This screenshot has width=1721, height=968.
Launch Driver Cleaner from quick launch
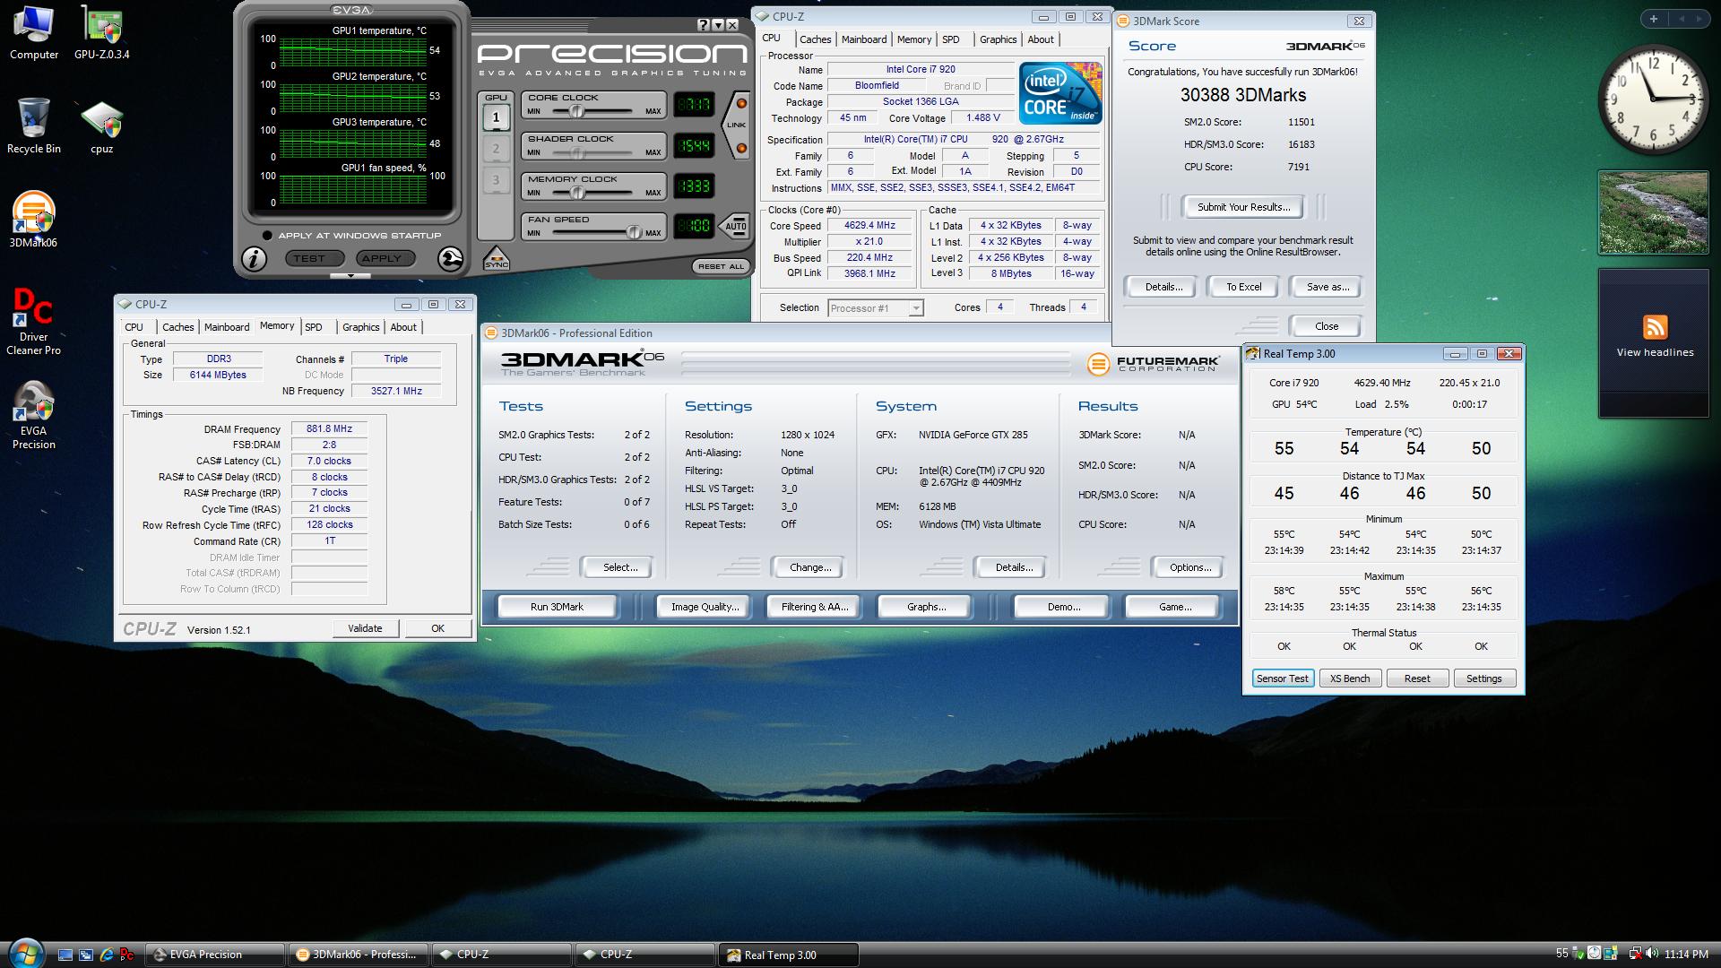pos(127,955)
